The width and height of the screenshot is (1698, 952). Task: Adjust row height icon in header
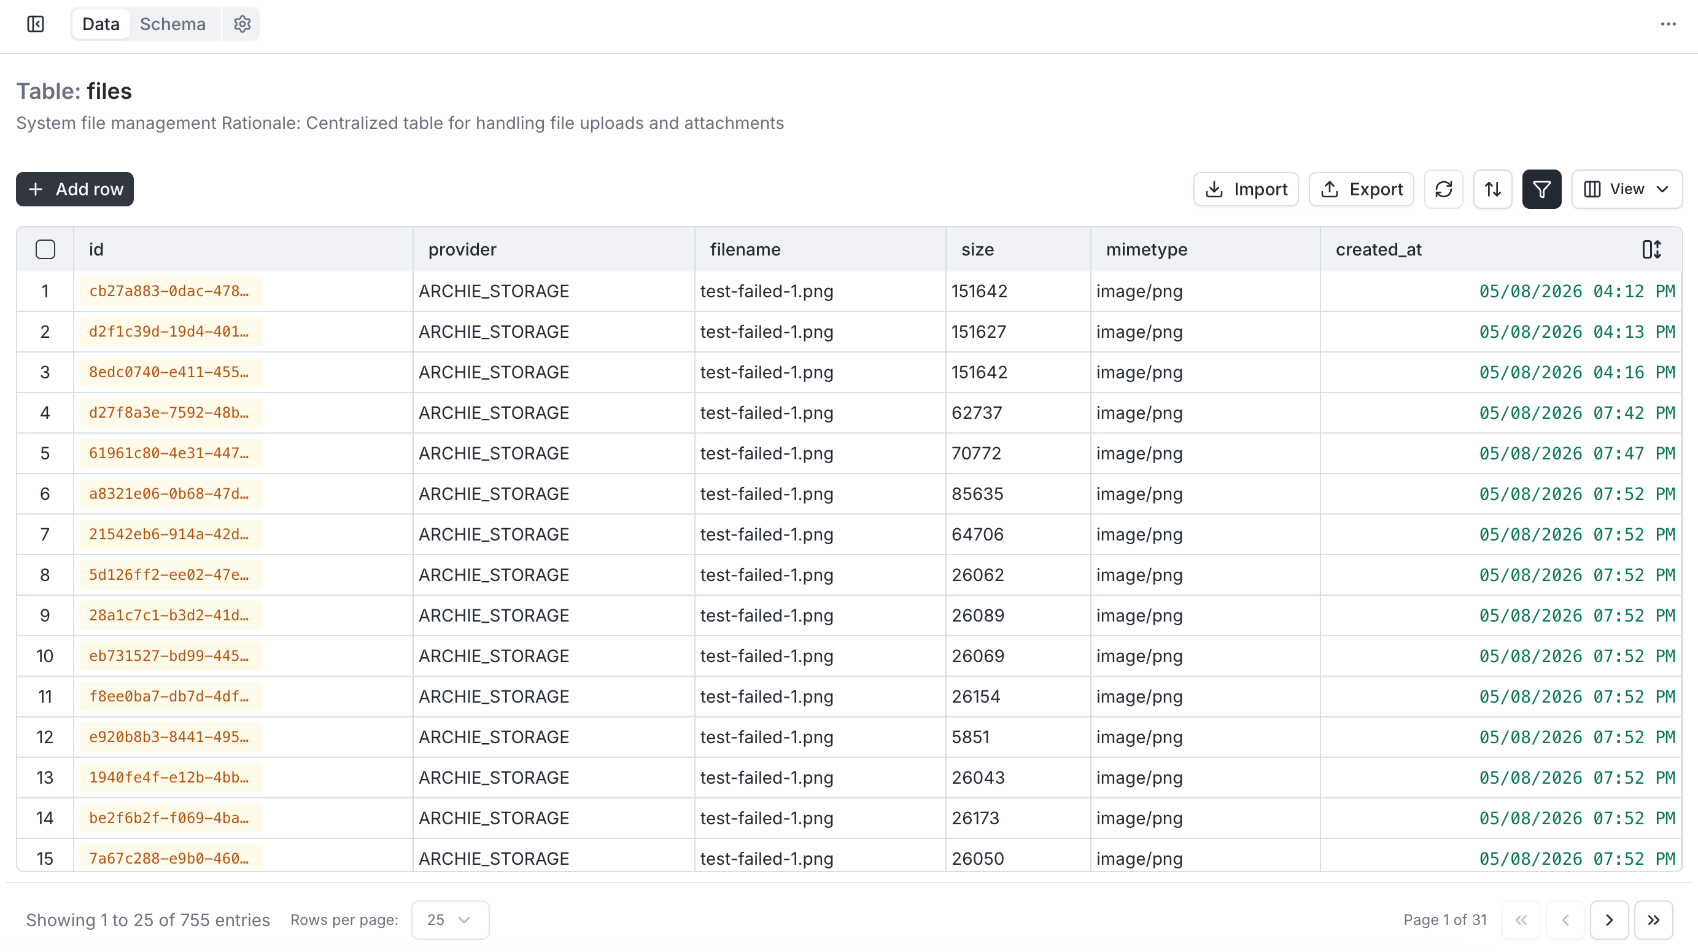tap(1651, 250)
